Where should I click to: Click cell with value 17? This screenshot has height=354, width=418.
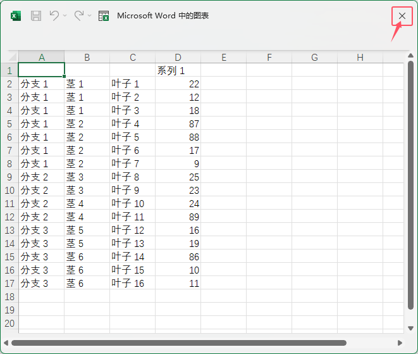click(178, 150)
